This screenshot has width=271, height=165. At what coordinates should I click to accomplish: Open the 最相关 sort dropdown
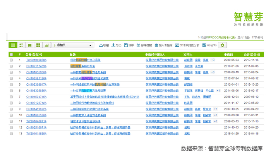[x=73, y=45]
